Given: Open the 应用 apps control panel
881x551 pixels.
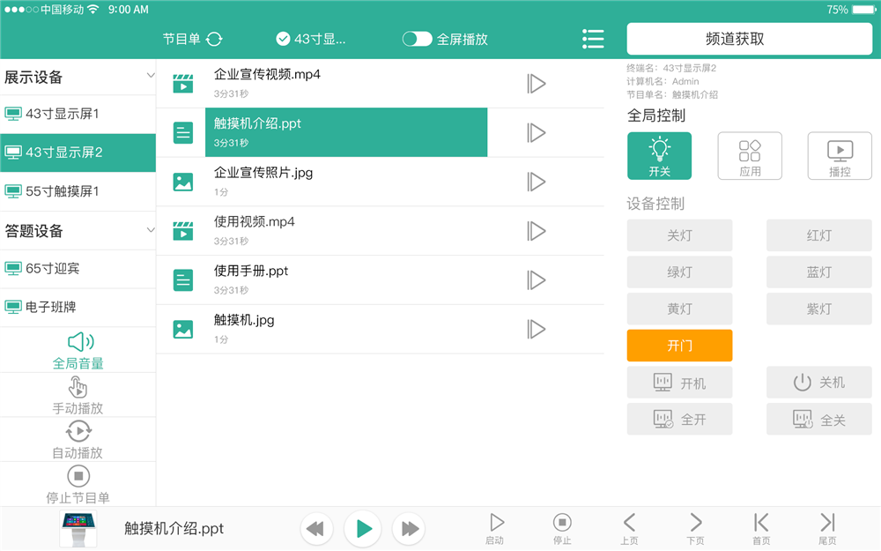Looking at the screenshot, I should tap(750, 155).
